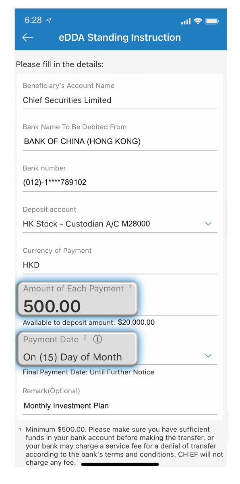Viewport: 240px width, 484px height.
Task: Tap the location arrow beside clock
Action: tap(49, 21)
